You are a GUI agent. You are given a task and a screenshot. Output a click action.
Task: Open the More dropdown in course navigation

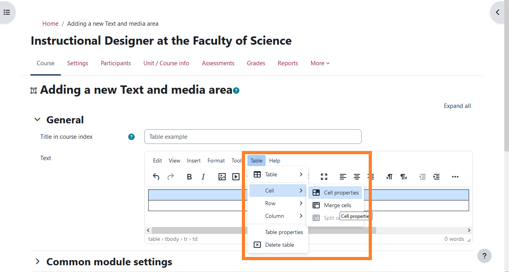(x=320, y=63)
